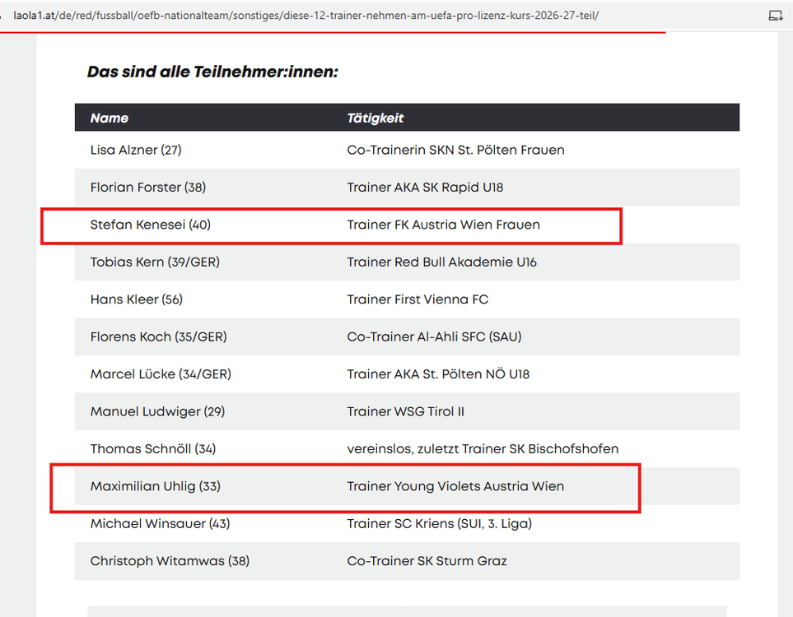Click 'Co-Trainer SK Sturm Graz'
This screenshot has width=793, height=617.
click(427, 561)
